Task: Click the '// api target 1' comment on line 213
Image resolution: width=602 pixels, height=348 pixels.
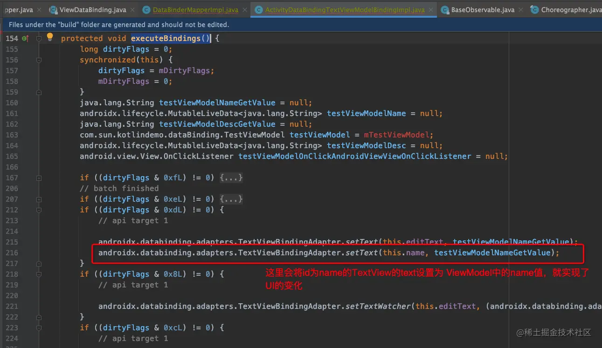Action: pyautogui.click(x=133, y=220)
